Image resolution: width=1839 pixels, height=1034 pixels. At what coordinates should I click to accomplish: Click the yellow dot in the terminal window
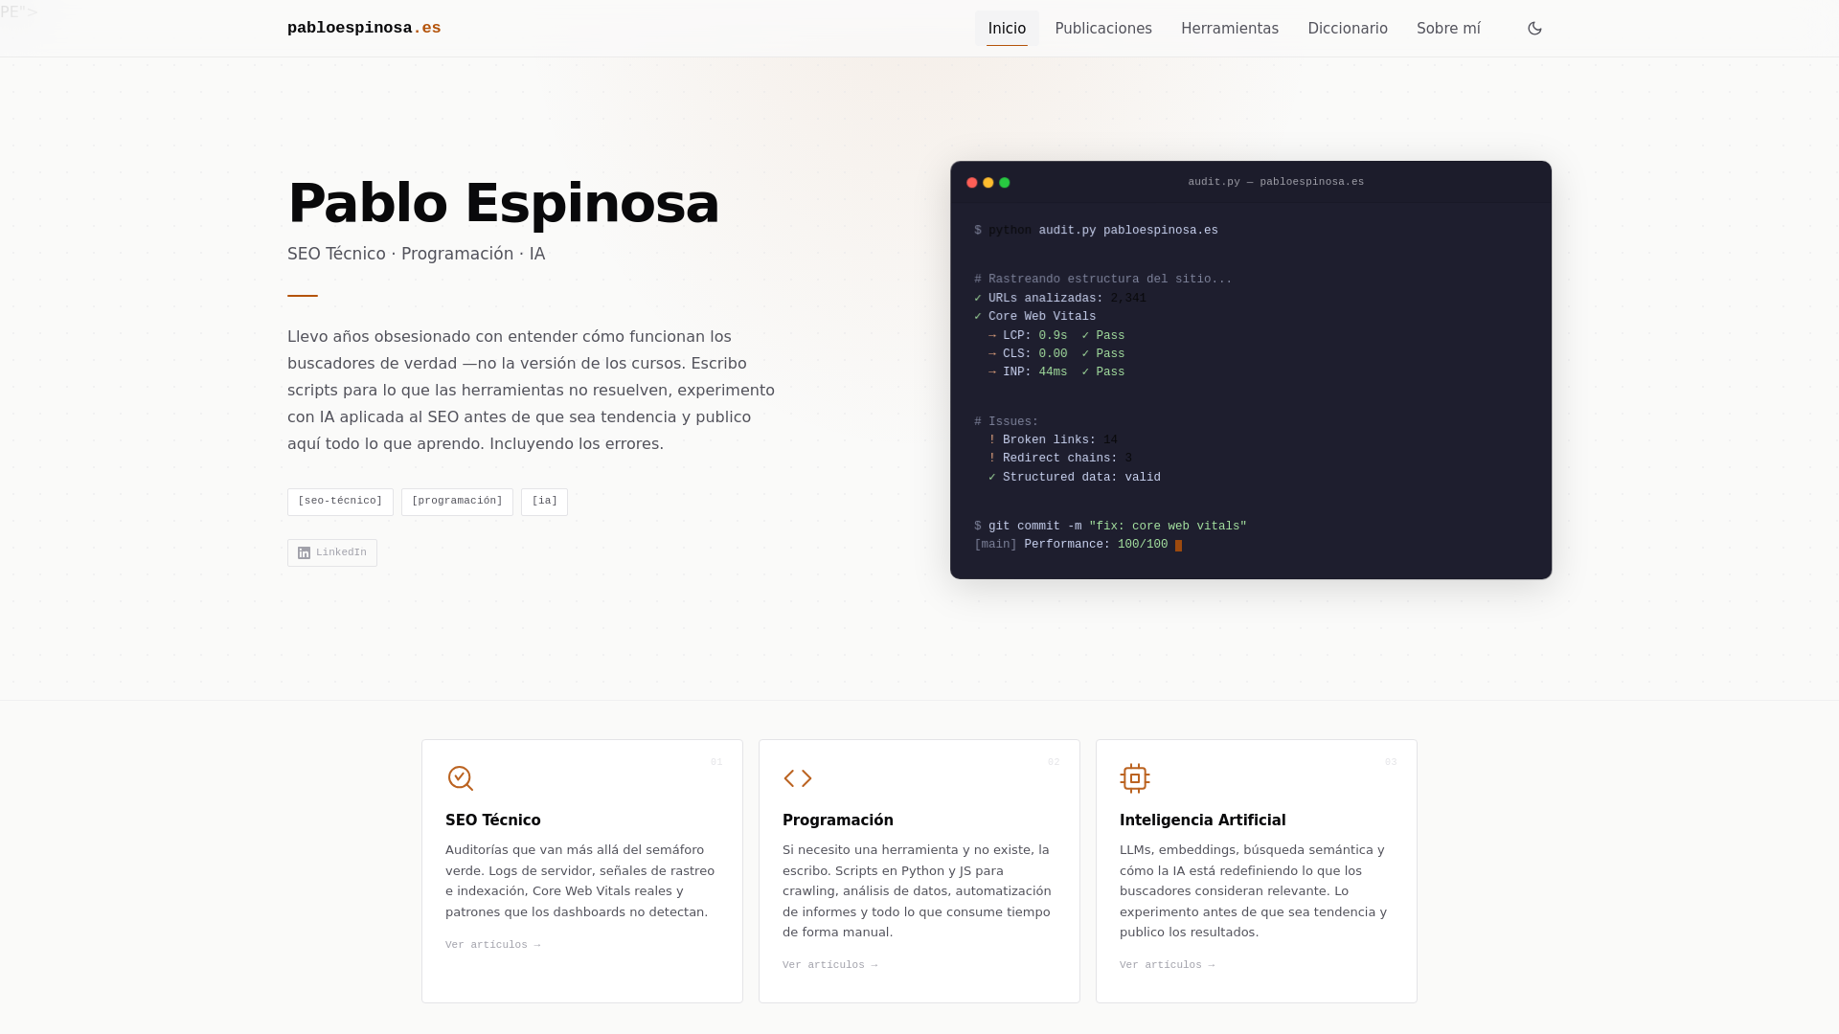coord(988,183)
